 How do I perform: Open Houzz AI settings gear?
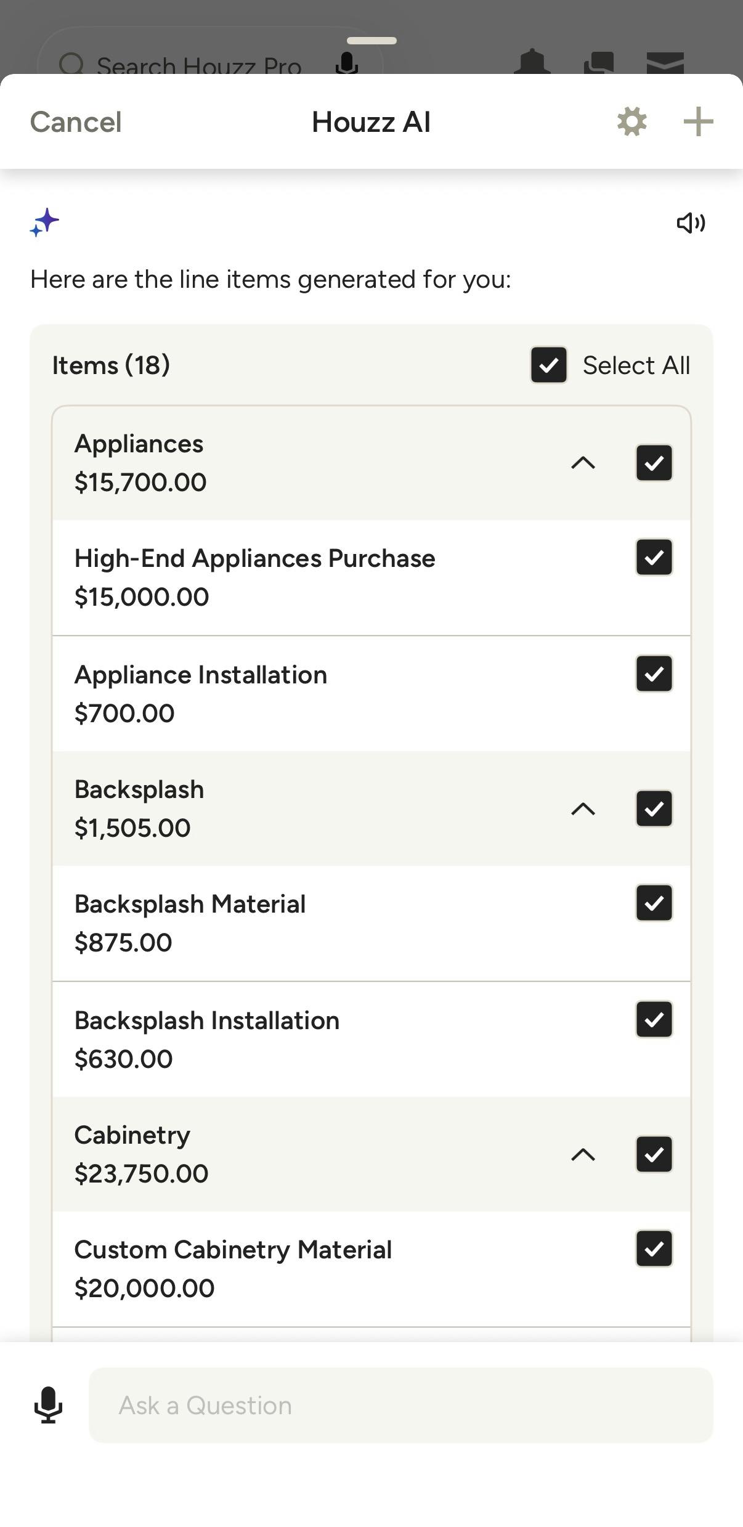[631, 121]
